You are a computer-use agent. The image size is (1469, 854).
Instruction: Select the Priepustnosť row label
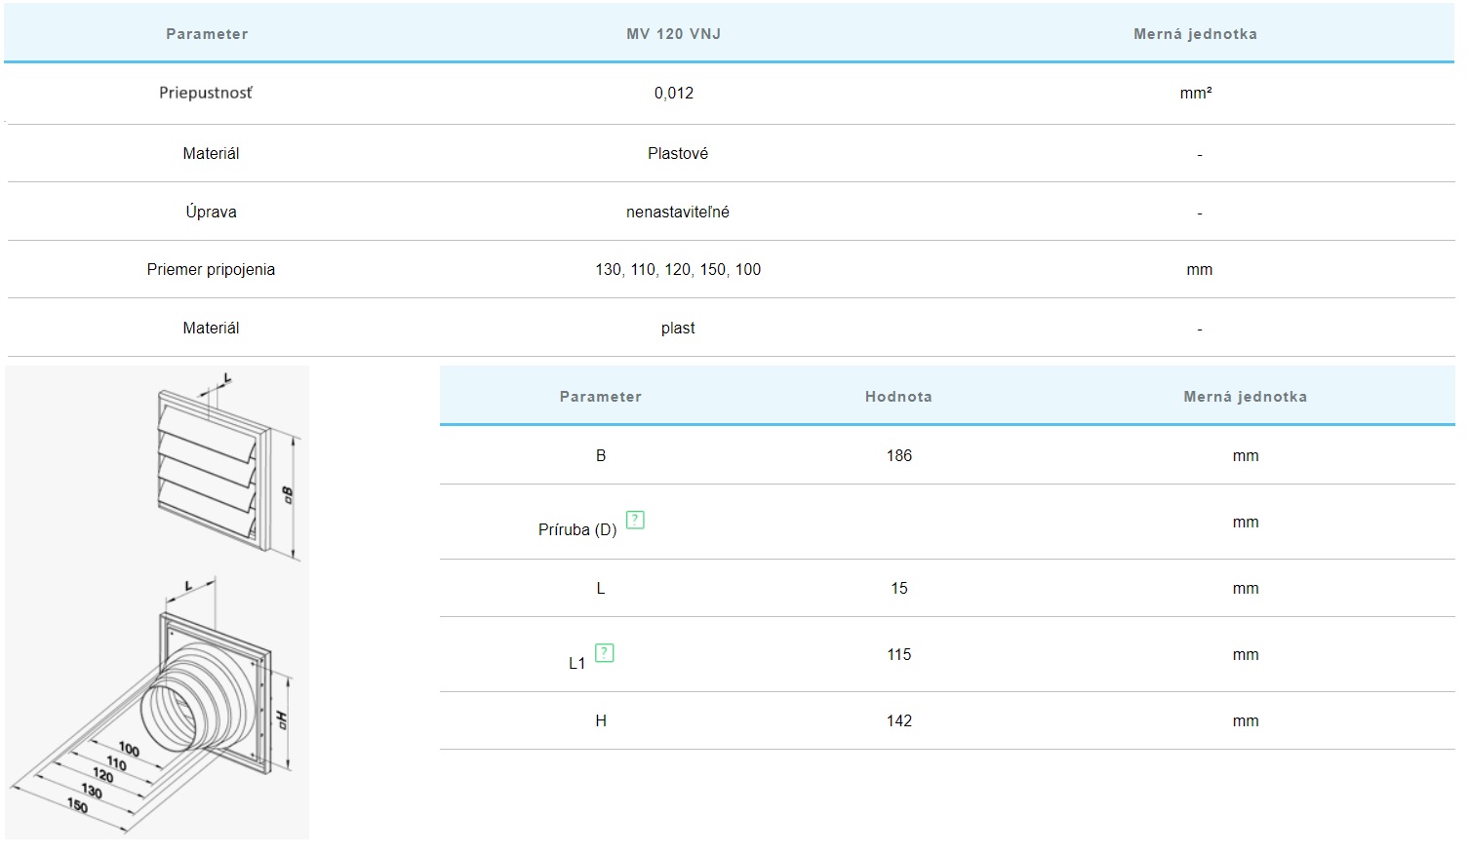206,94
